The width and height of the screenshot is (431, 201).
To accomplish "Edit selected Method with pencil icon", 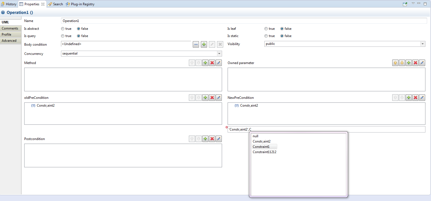I will coord(219,63).
